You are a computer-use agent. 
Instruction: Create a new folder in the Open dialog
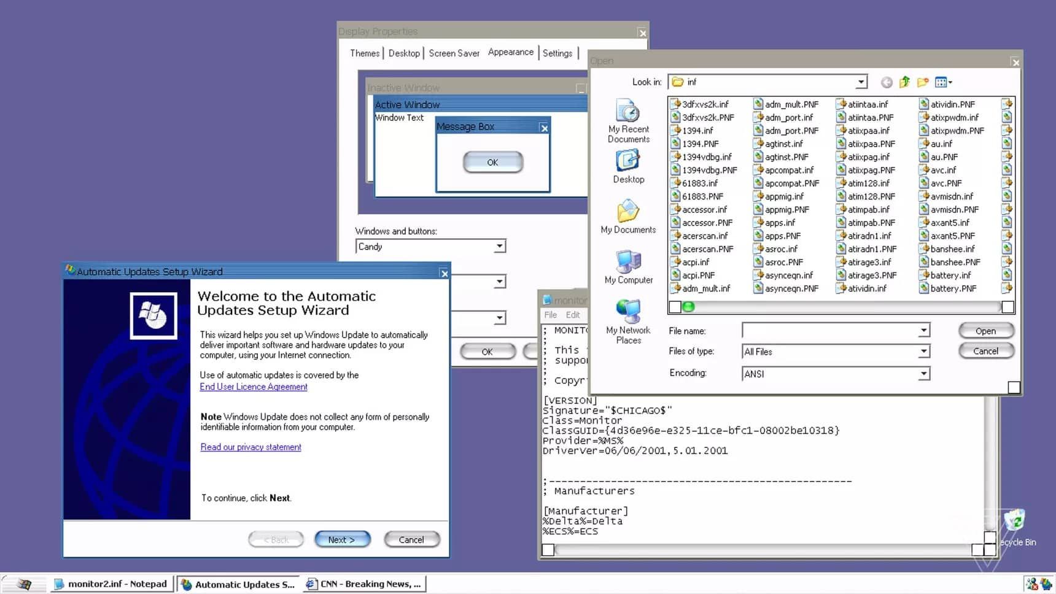coord(923,82)
